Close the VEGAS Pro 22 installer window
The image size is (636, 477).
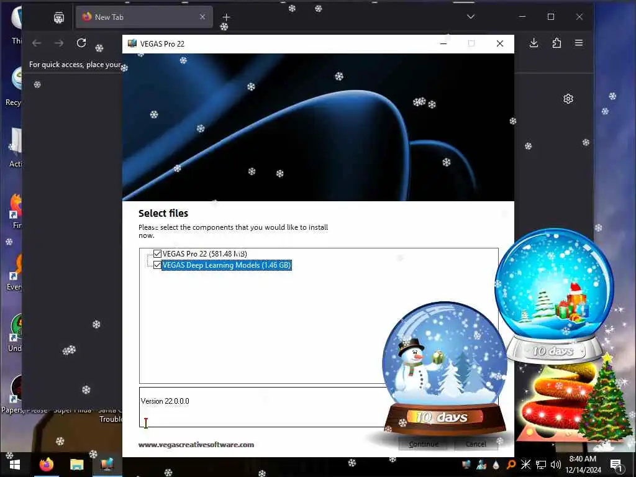[x=500, y=43]
